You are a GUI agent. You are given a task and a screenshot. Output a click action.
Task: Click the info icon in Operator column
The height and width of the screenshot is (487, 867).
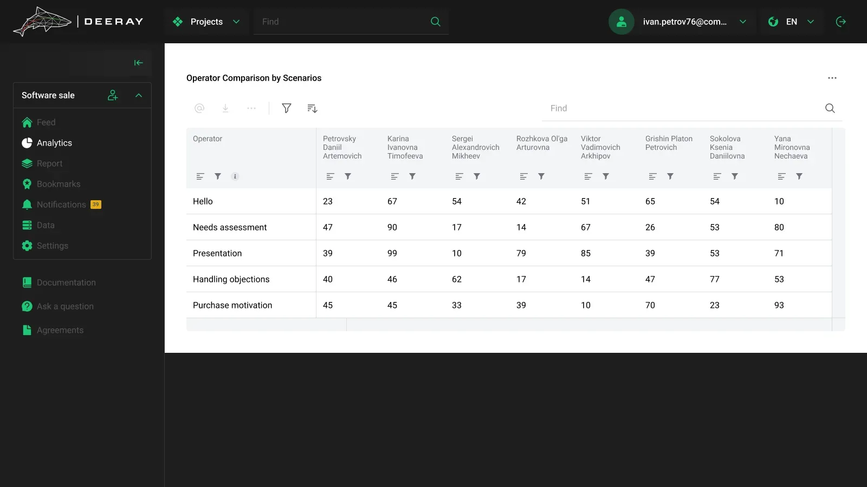(x=235, y=176)
